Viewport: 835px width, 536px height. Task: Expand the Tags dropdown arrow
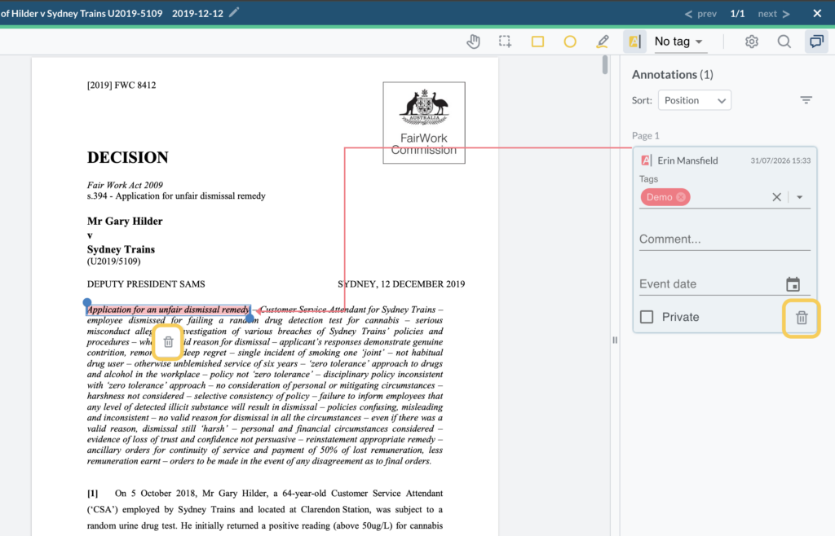tap(799, 197)
